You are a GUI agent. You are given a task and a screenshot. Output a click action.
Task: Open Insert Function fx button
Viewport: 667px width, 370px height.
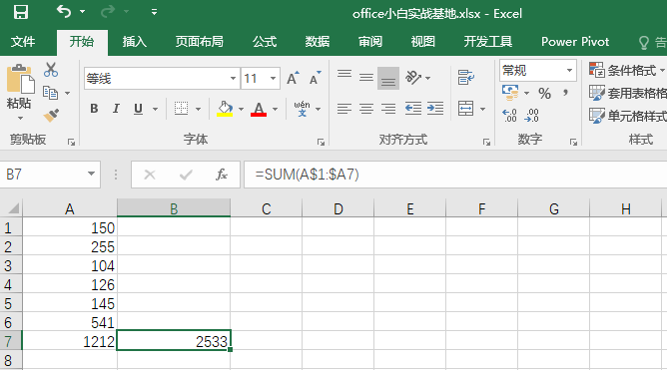tap(222, 175)
